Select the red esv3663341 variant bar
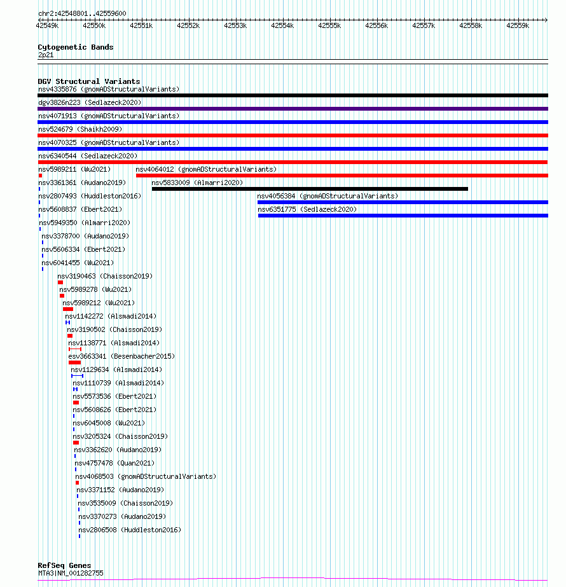566x587 pixels. click(74, 363)
